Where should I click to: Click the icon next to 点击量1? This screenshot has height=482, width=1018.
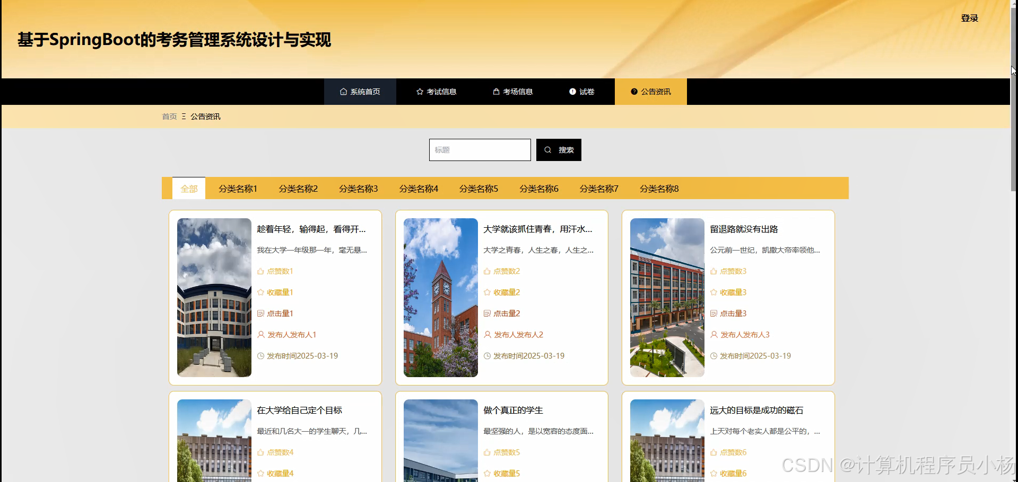[260, 314]
